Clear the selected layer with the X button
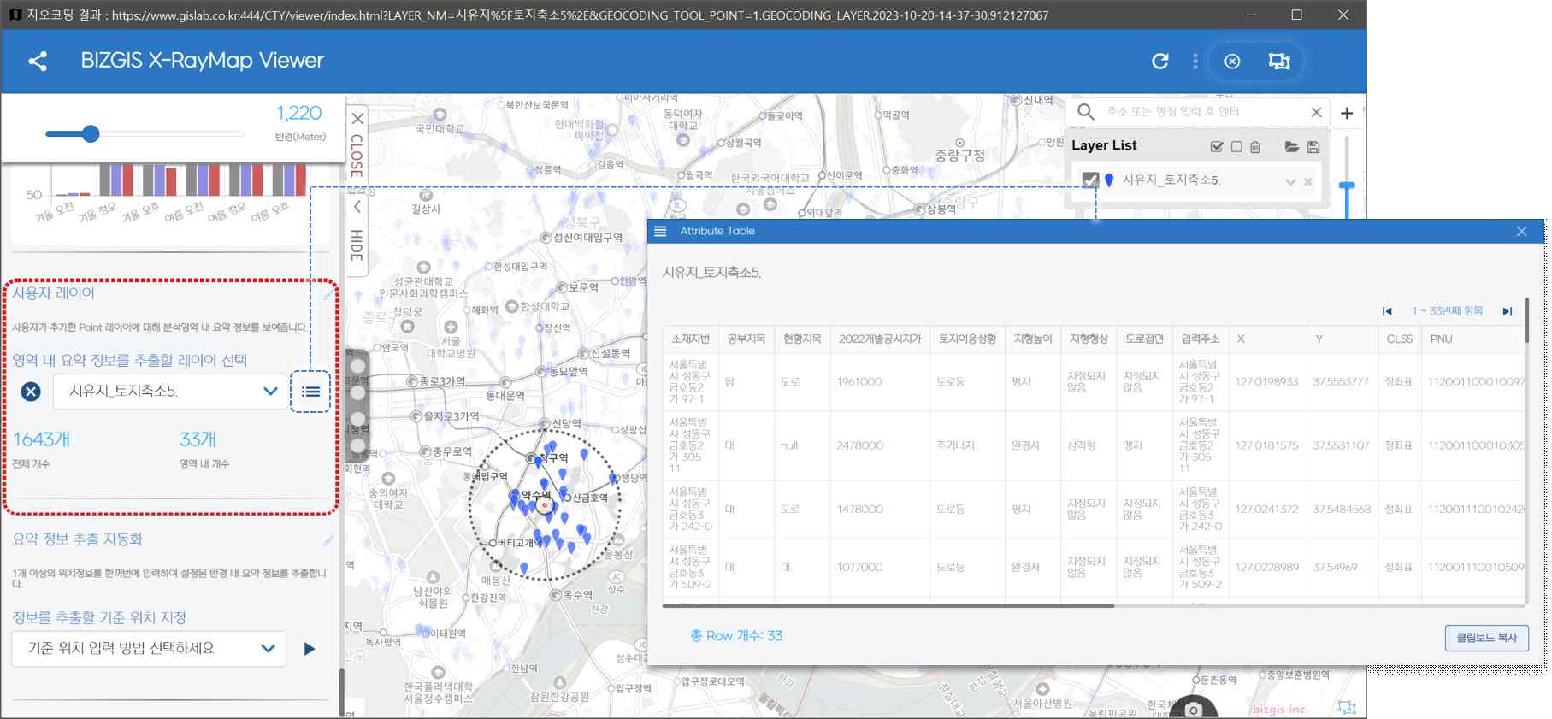The image size is (1552, 719). click(31, 392)
